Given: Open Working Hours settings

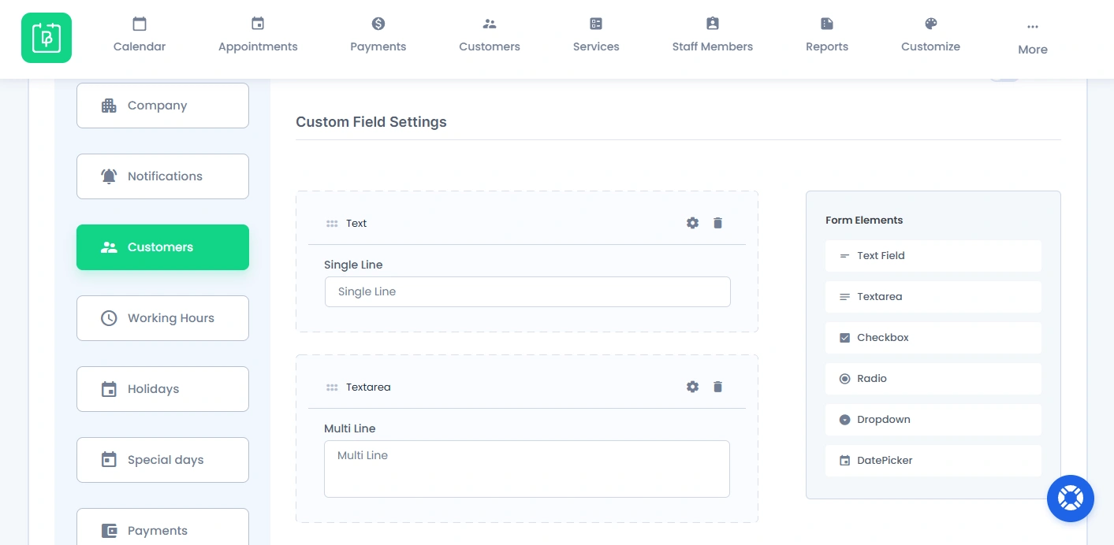Looking at the screenshot, I should 162,318.
